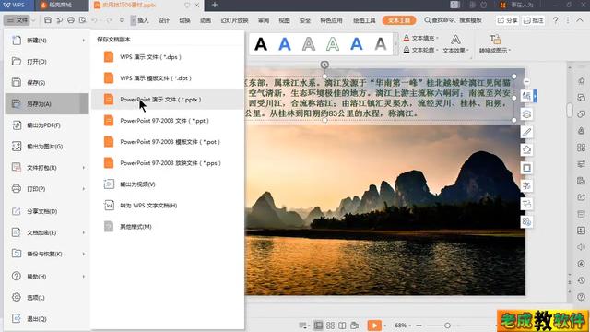Click the zoom out minus button
The height and width of the screenshot is (332, 590).
(x=419, y=326)
